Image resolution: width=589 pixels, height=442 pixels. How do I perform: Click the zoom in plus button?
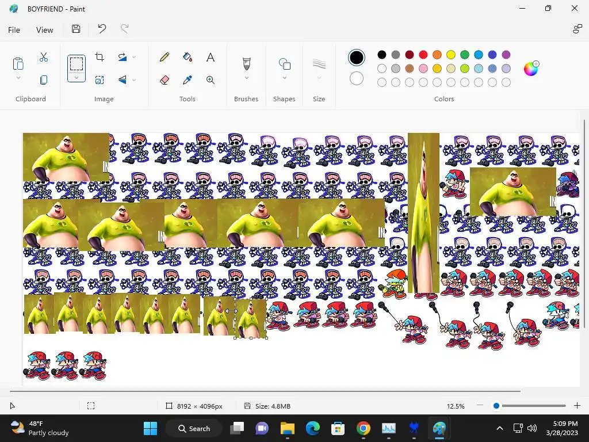[577, 406]
